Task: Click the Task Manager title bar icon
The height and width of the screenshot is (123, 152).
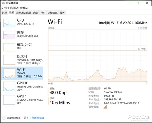Action: (4, 3)
